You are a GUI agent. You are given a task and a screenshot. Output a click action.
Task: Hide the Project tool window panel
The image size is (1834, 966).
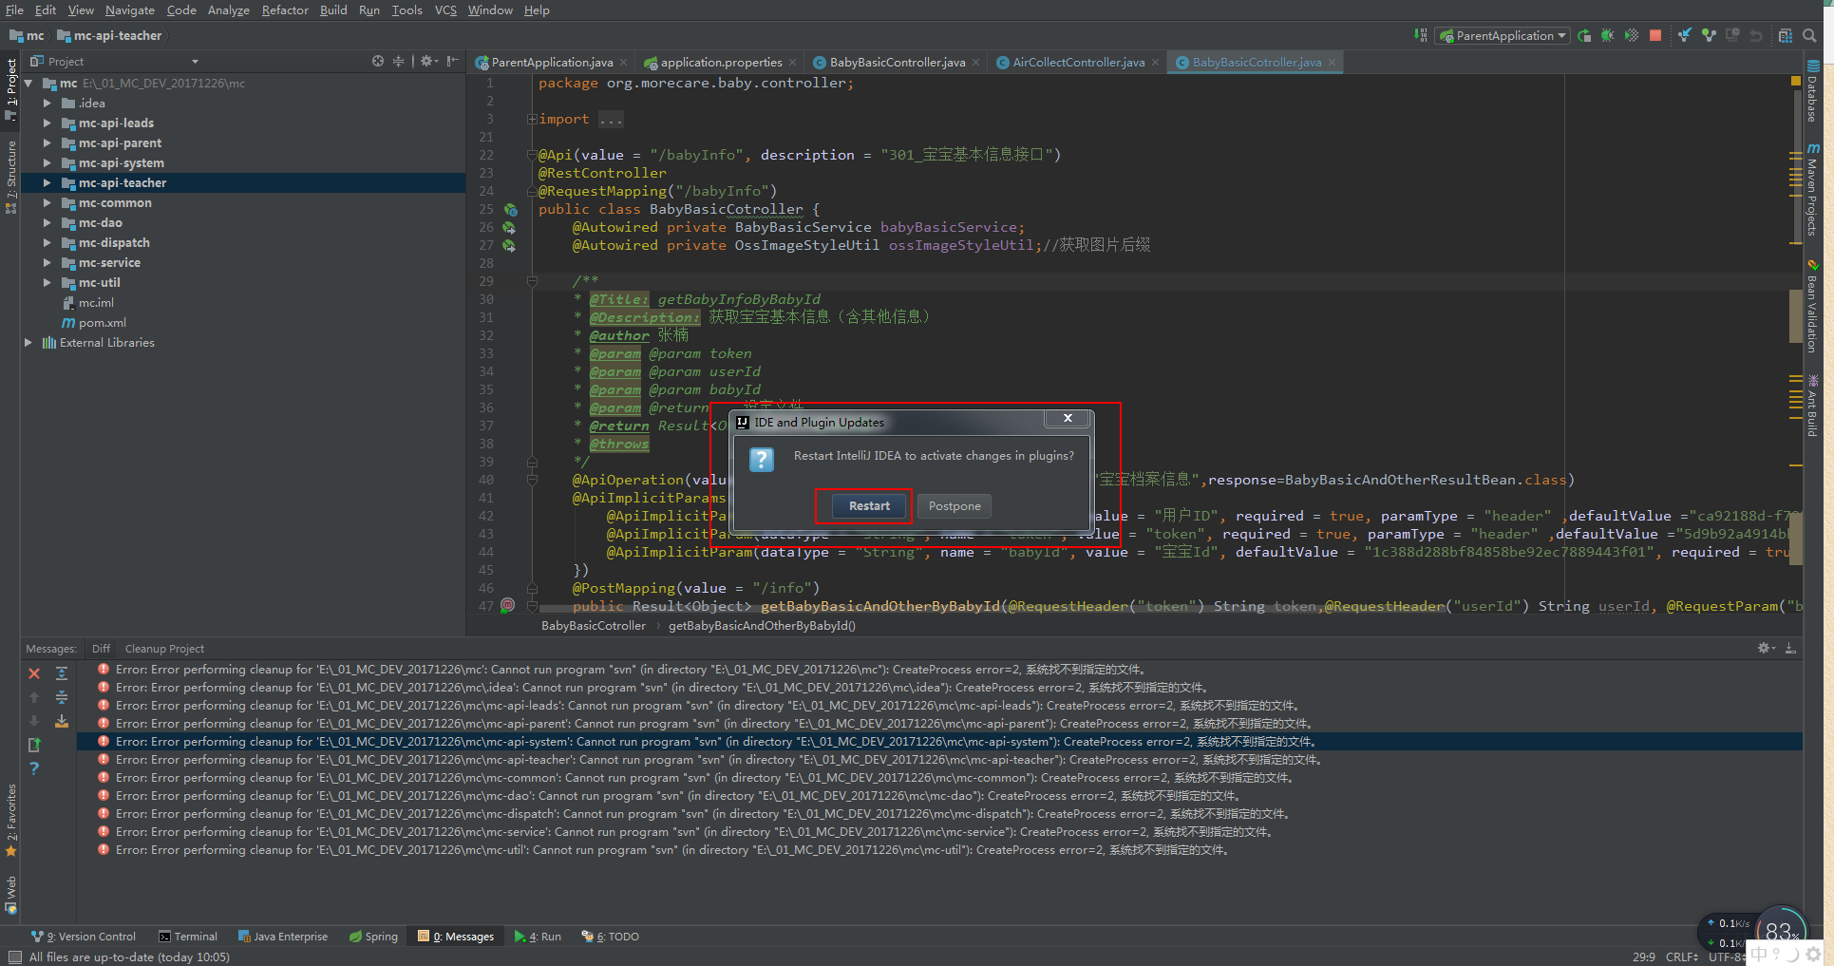pyautogui.click(x=453, y=61)
